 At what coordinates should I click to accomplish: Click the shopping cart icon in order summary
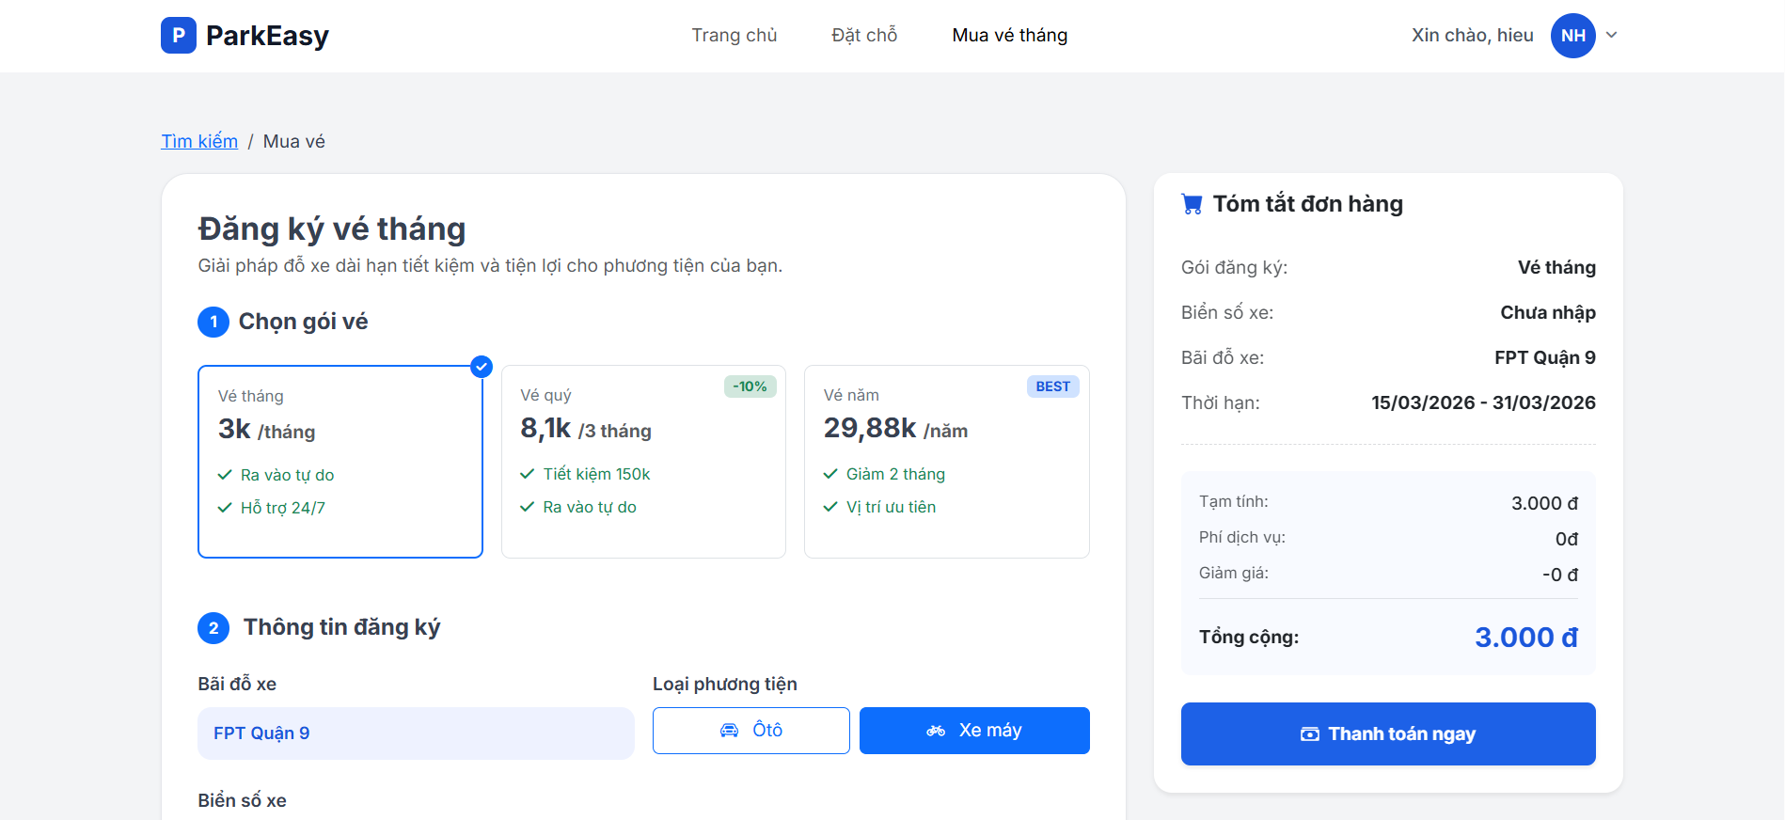click(x=1192, y=204)
